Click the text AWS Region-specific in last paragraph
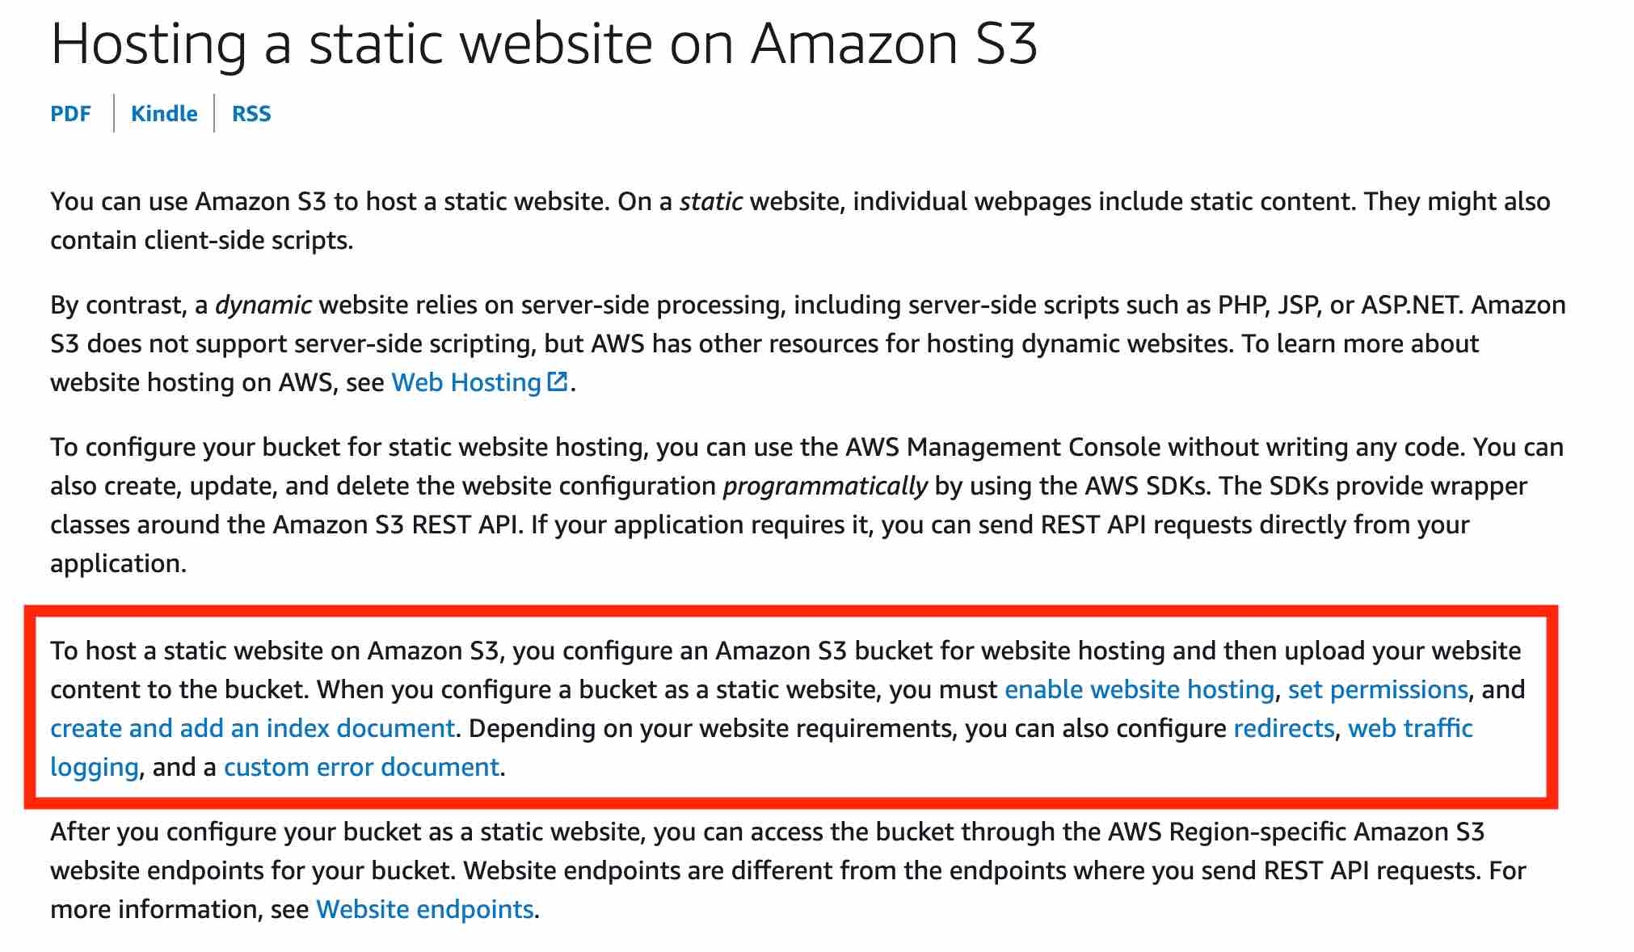This screenshot has width=1634, height=952. [1227, 832]
